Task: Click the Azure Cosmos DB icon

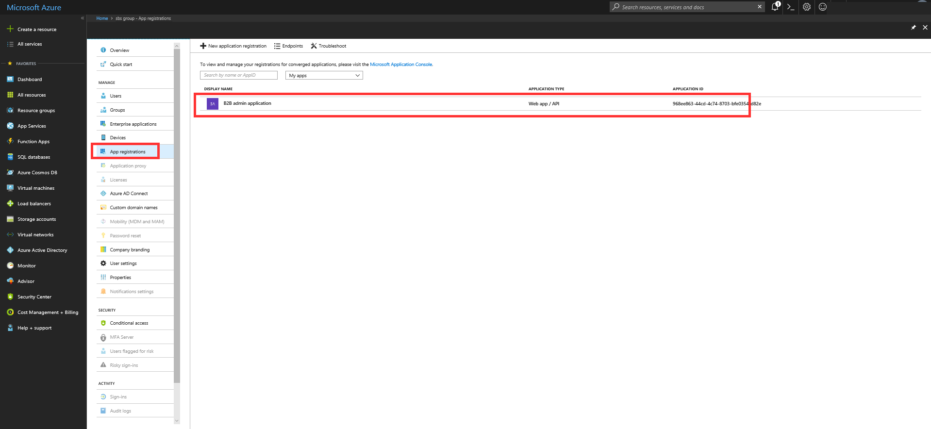Action: (x=10, y=173)
